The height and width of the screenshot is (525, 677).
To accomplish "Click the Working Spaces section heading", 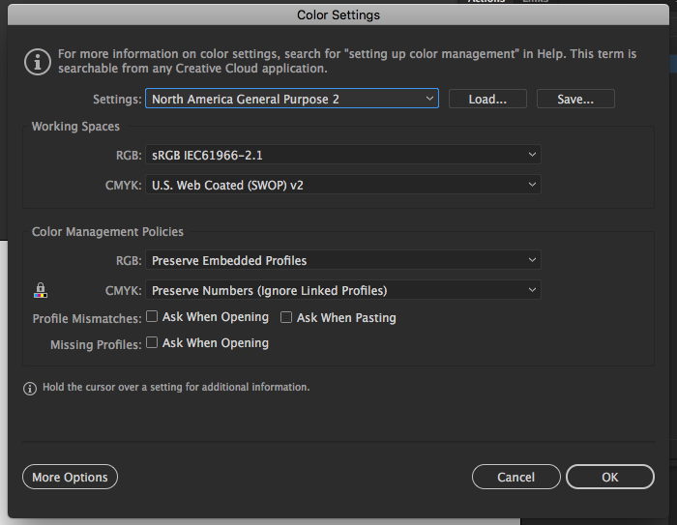I will (x=75, y=127).
